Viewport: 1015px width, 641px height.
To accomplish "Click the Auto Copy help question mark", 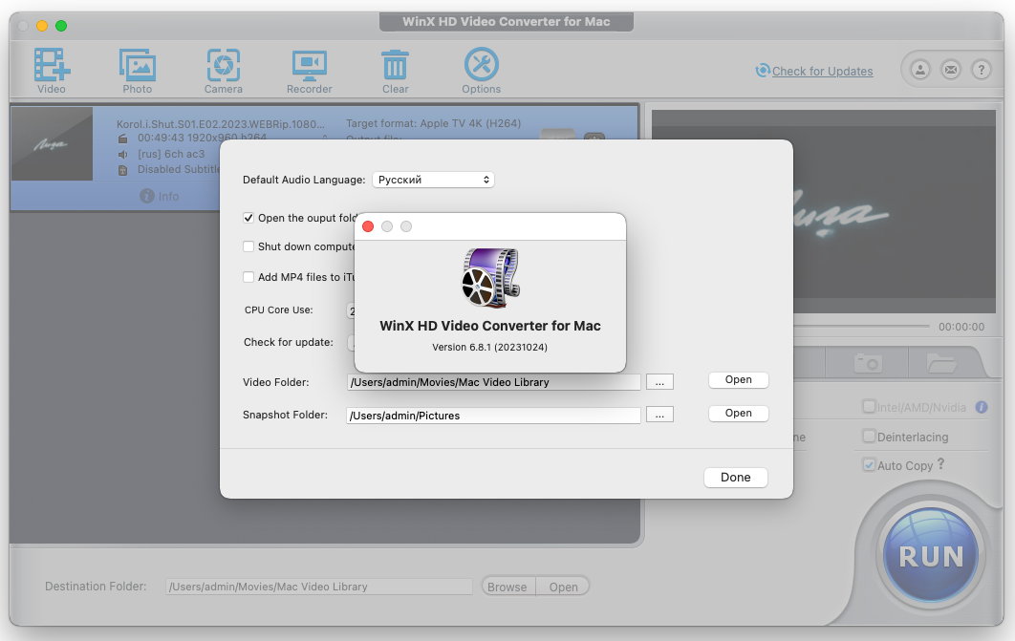I will click(x=941, y=463).
